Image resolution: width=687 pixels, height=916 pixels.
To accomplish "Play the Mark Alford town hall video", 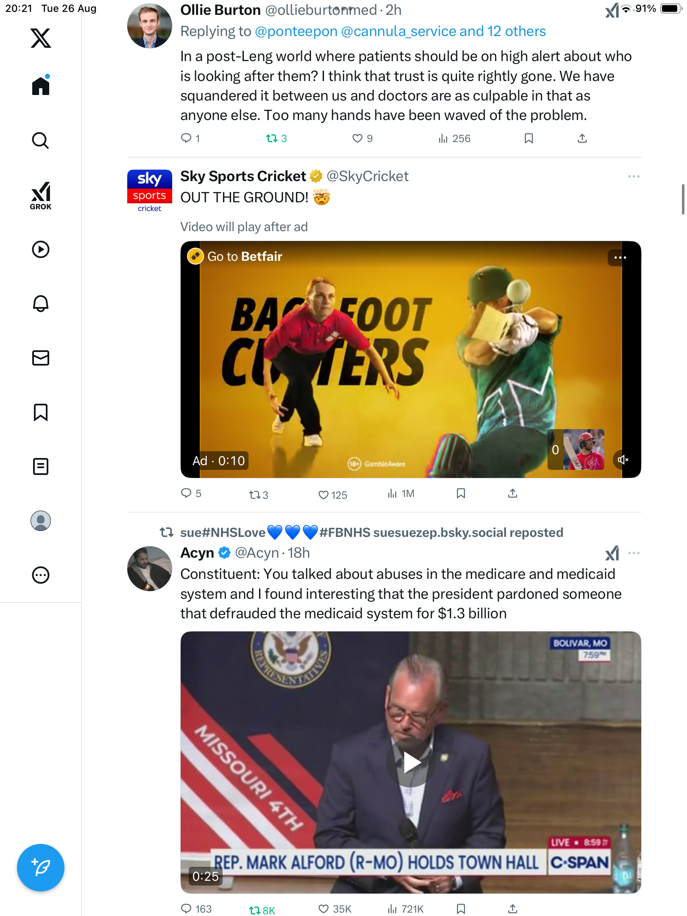I will pos(411,762).
